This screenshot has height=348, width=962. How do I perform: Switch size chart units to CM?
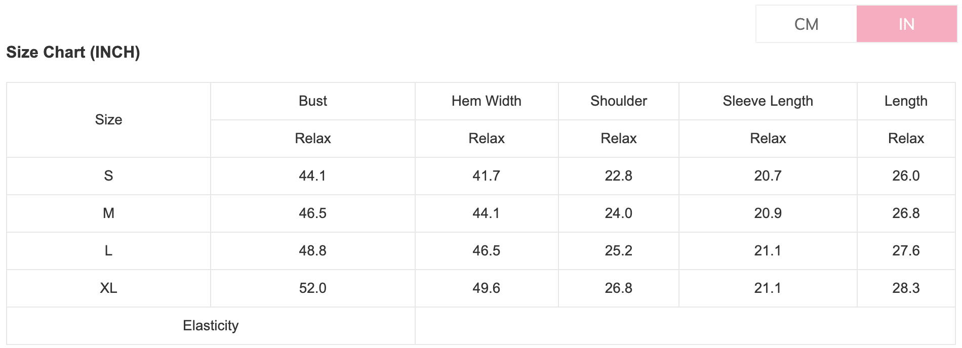(806, 24)
